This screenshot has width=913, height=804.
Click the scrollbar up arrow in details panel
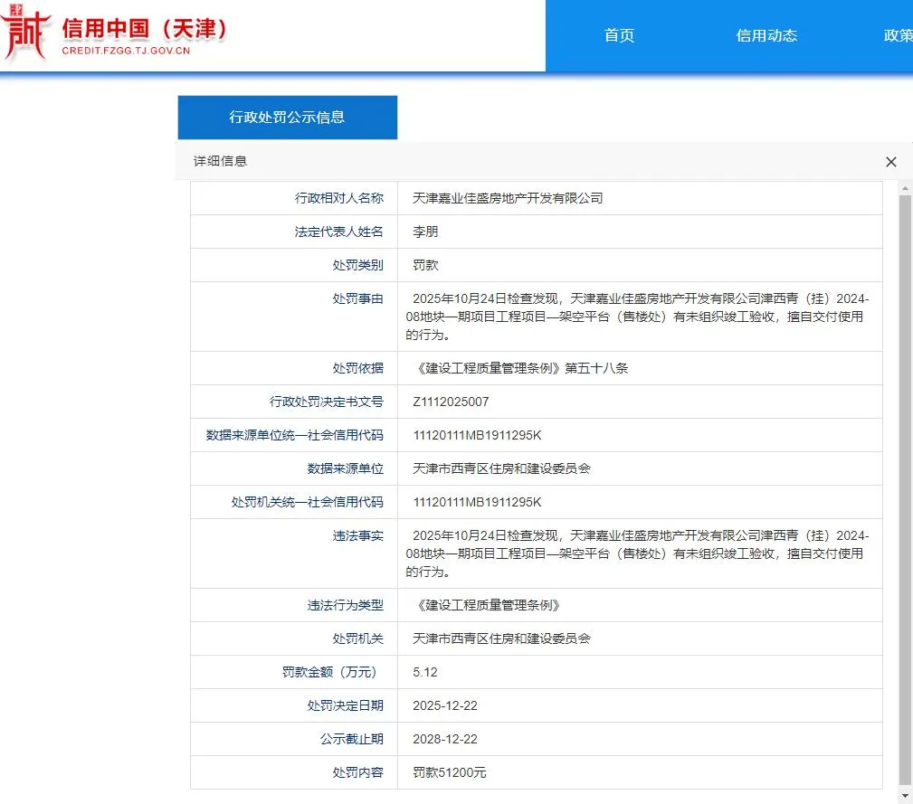pos(905,188)
